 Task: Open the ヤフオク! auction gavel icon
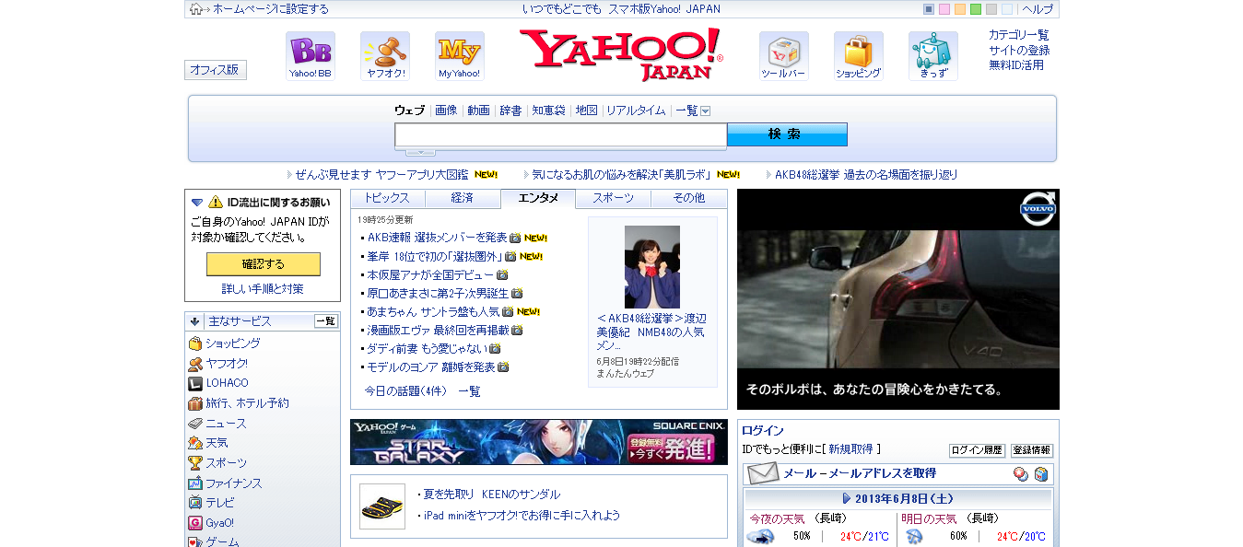pos(385,56)
